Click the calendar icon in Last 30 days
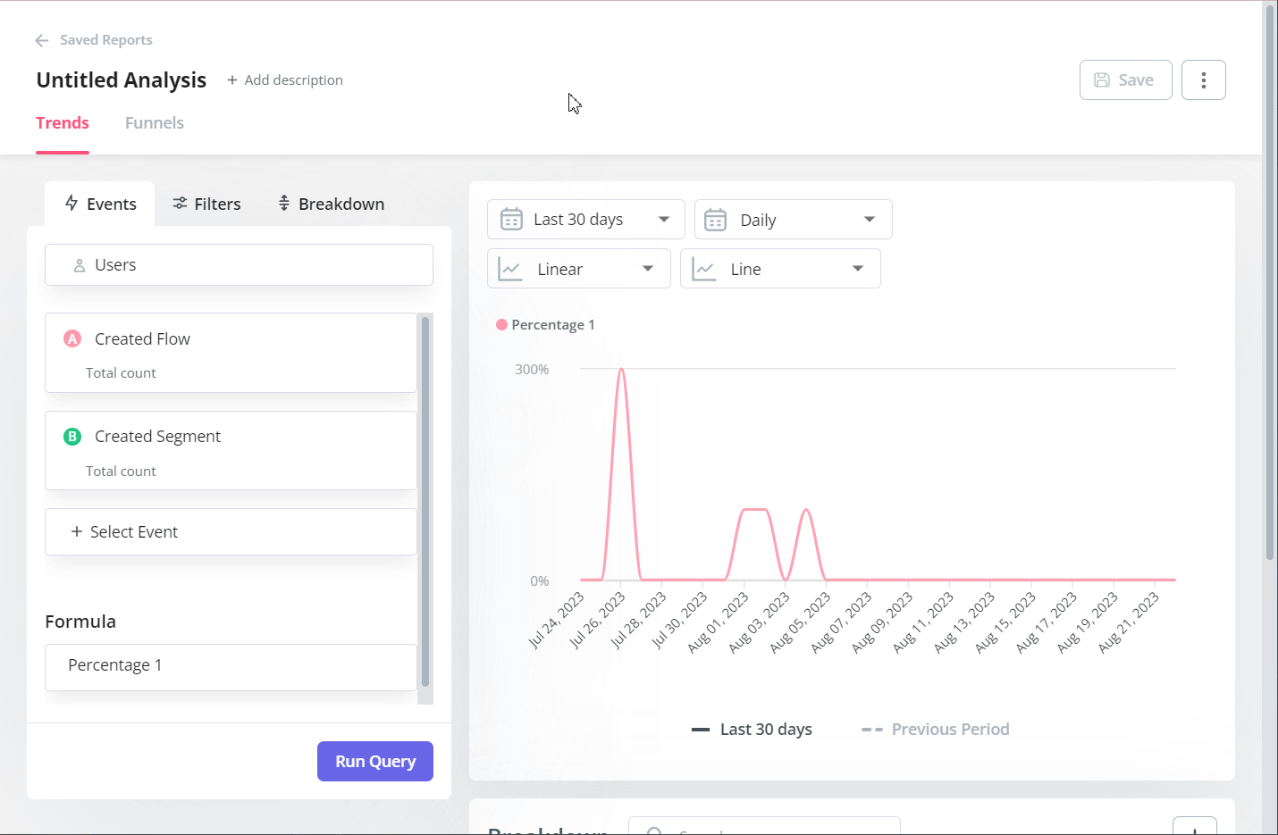1278x835 pixels. [511, 220]
